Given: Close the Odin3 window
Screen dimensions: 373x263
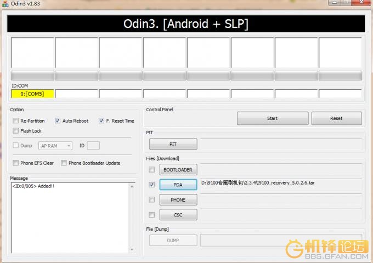Looking at the screenshot, I should (362, 2).
